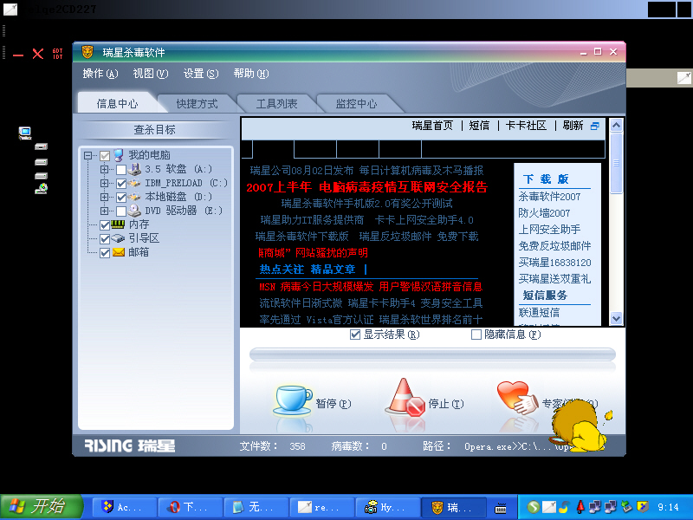Click the 瑞星首页 link
The width and height of the screenshot is (693, 520).
coord(432,126)
